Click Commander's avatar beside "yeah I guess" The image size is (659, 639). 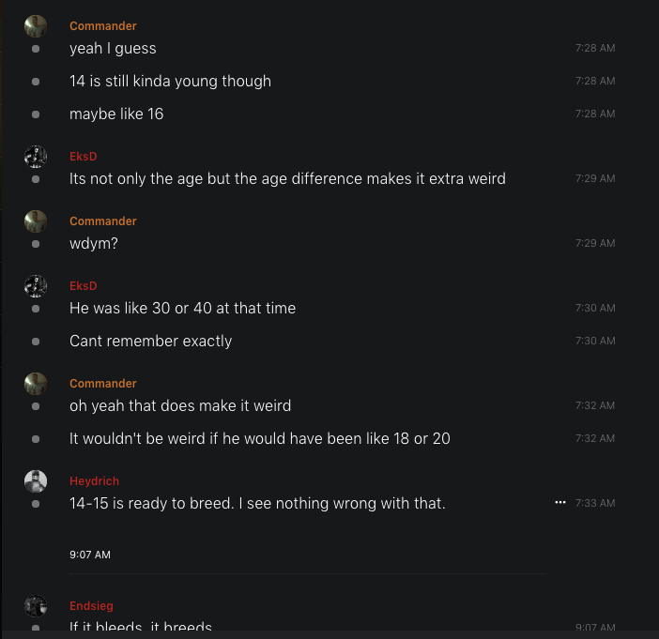[36, 26]
